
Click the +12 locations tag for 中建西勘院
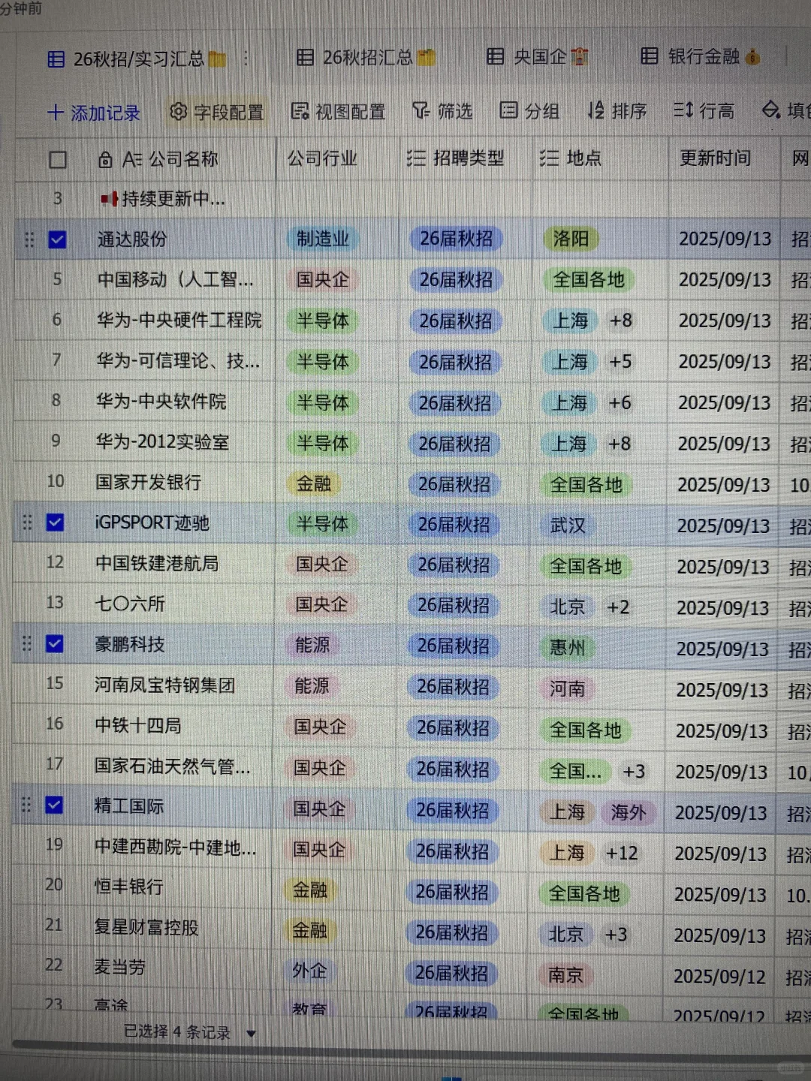(622, 853)
